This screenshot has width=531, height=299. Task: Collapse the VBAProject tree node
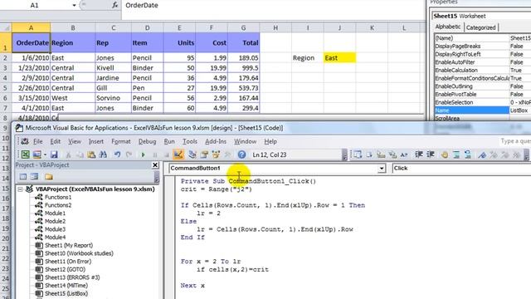coord(20,189)
